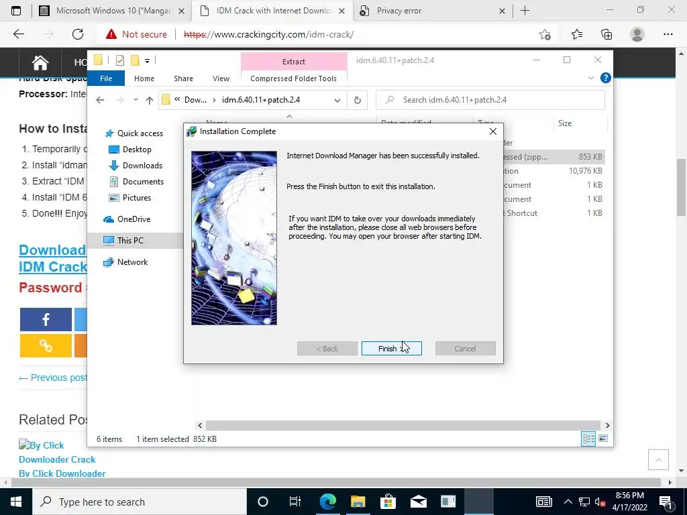Open the notification center icon
The height and width of the screenshot is (515, 687).
click(x=666, y=502)
